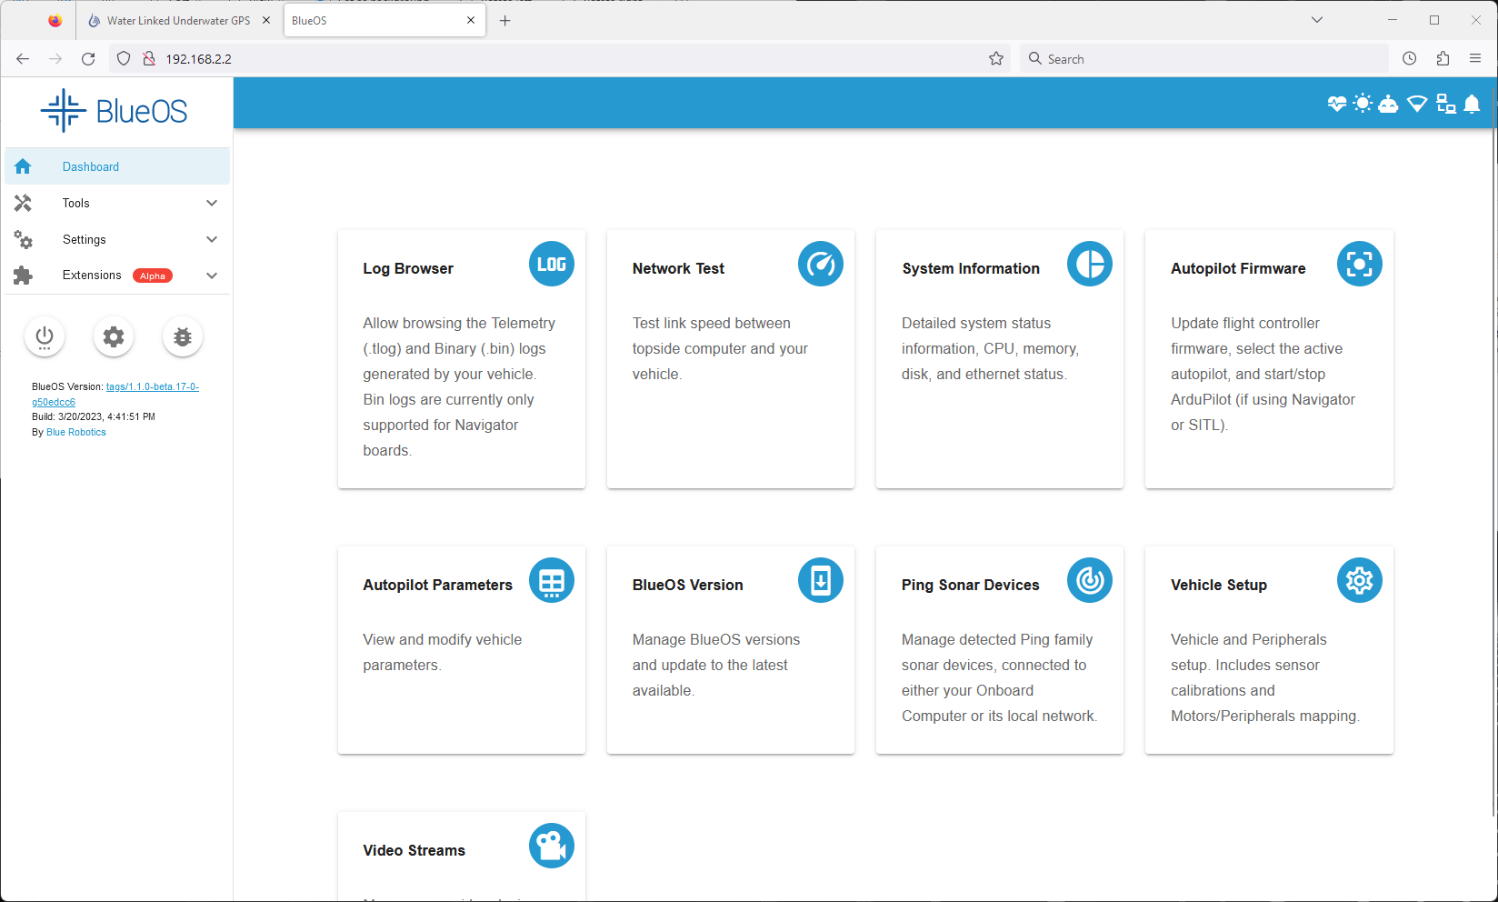Click the Alpha badge next to Extensions
The width and height of the screenshot is (1498, 902).
coord(153,276)
